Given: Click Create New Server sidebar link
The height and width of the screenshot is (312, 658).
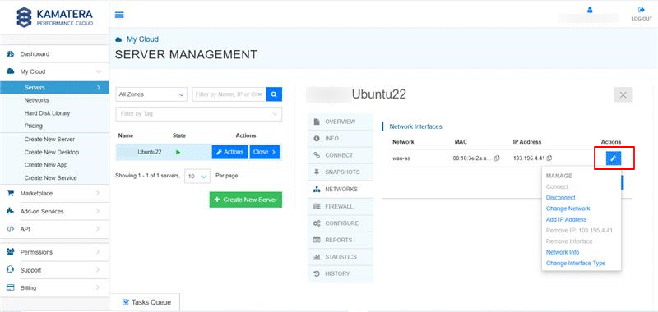Looking at the screenshot, I should coord(49,139).
